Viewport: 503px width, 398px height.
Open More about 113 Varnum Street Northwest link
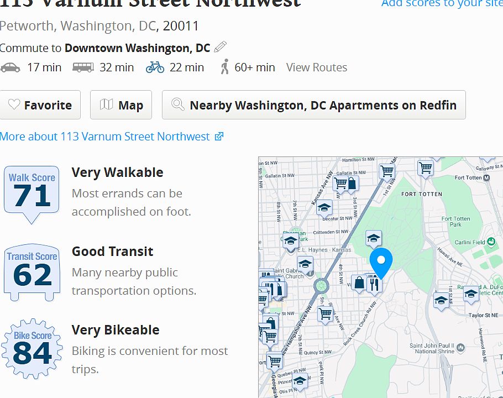click(112, 137)
